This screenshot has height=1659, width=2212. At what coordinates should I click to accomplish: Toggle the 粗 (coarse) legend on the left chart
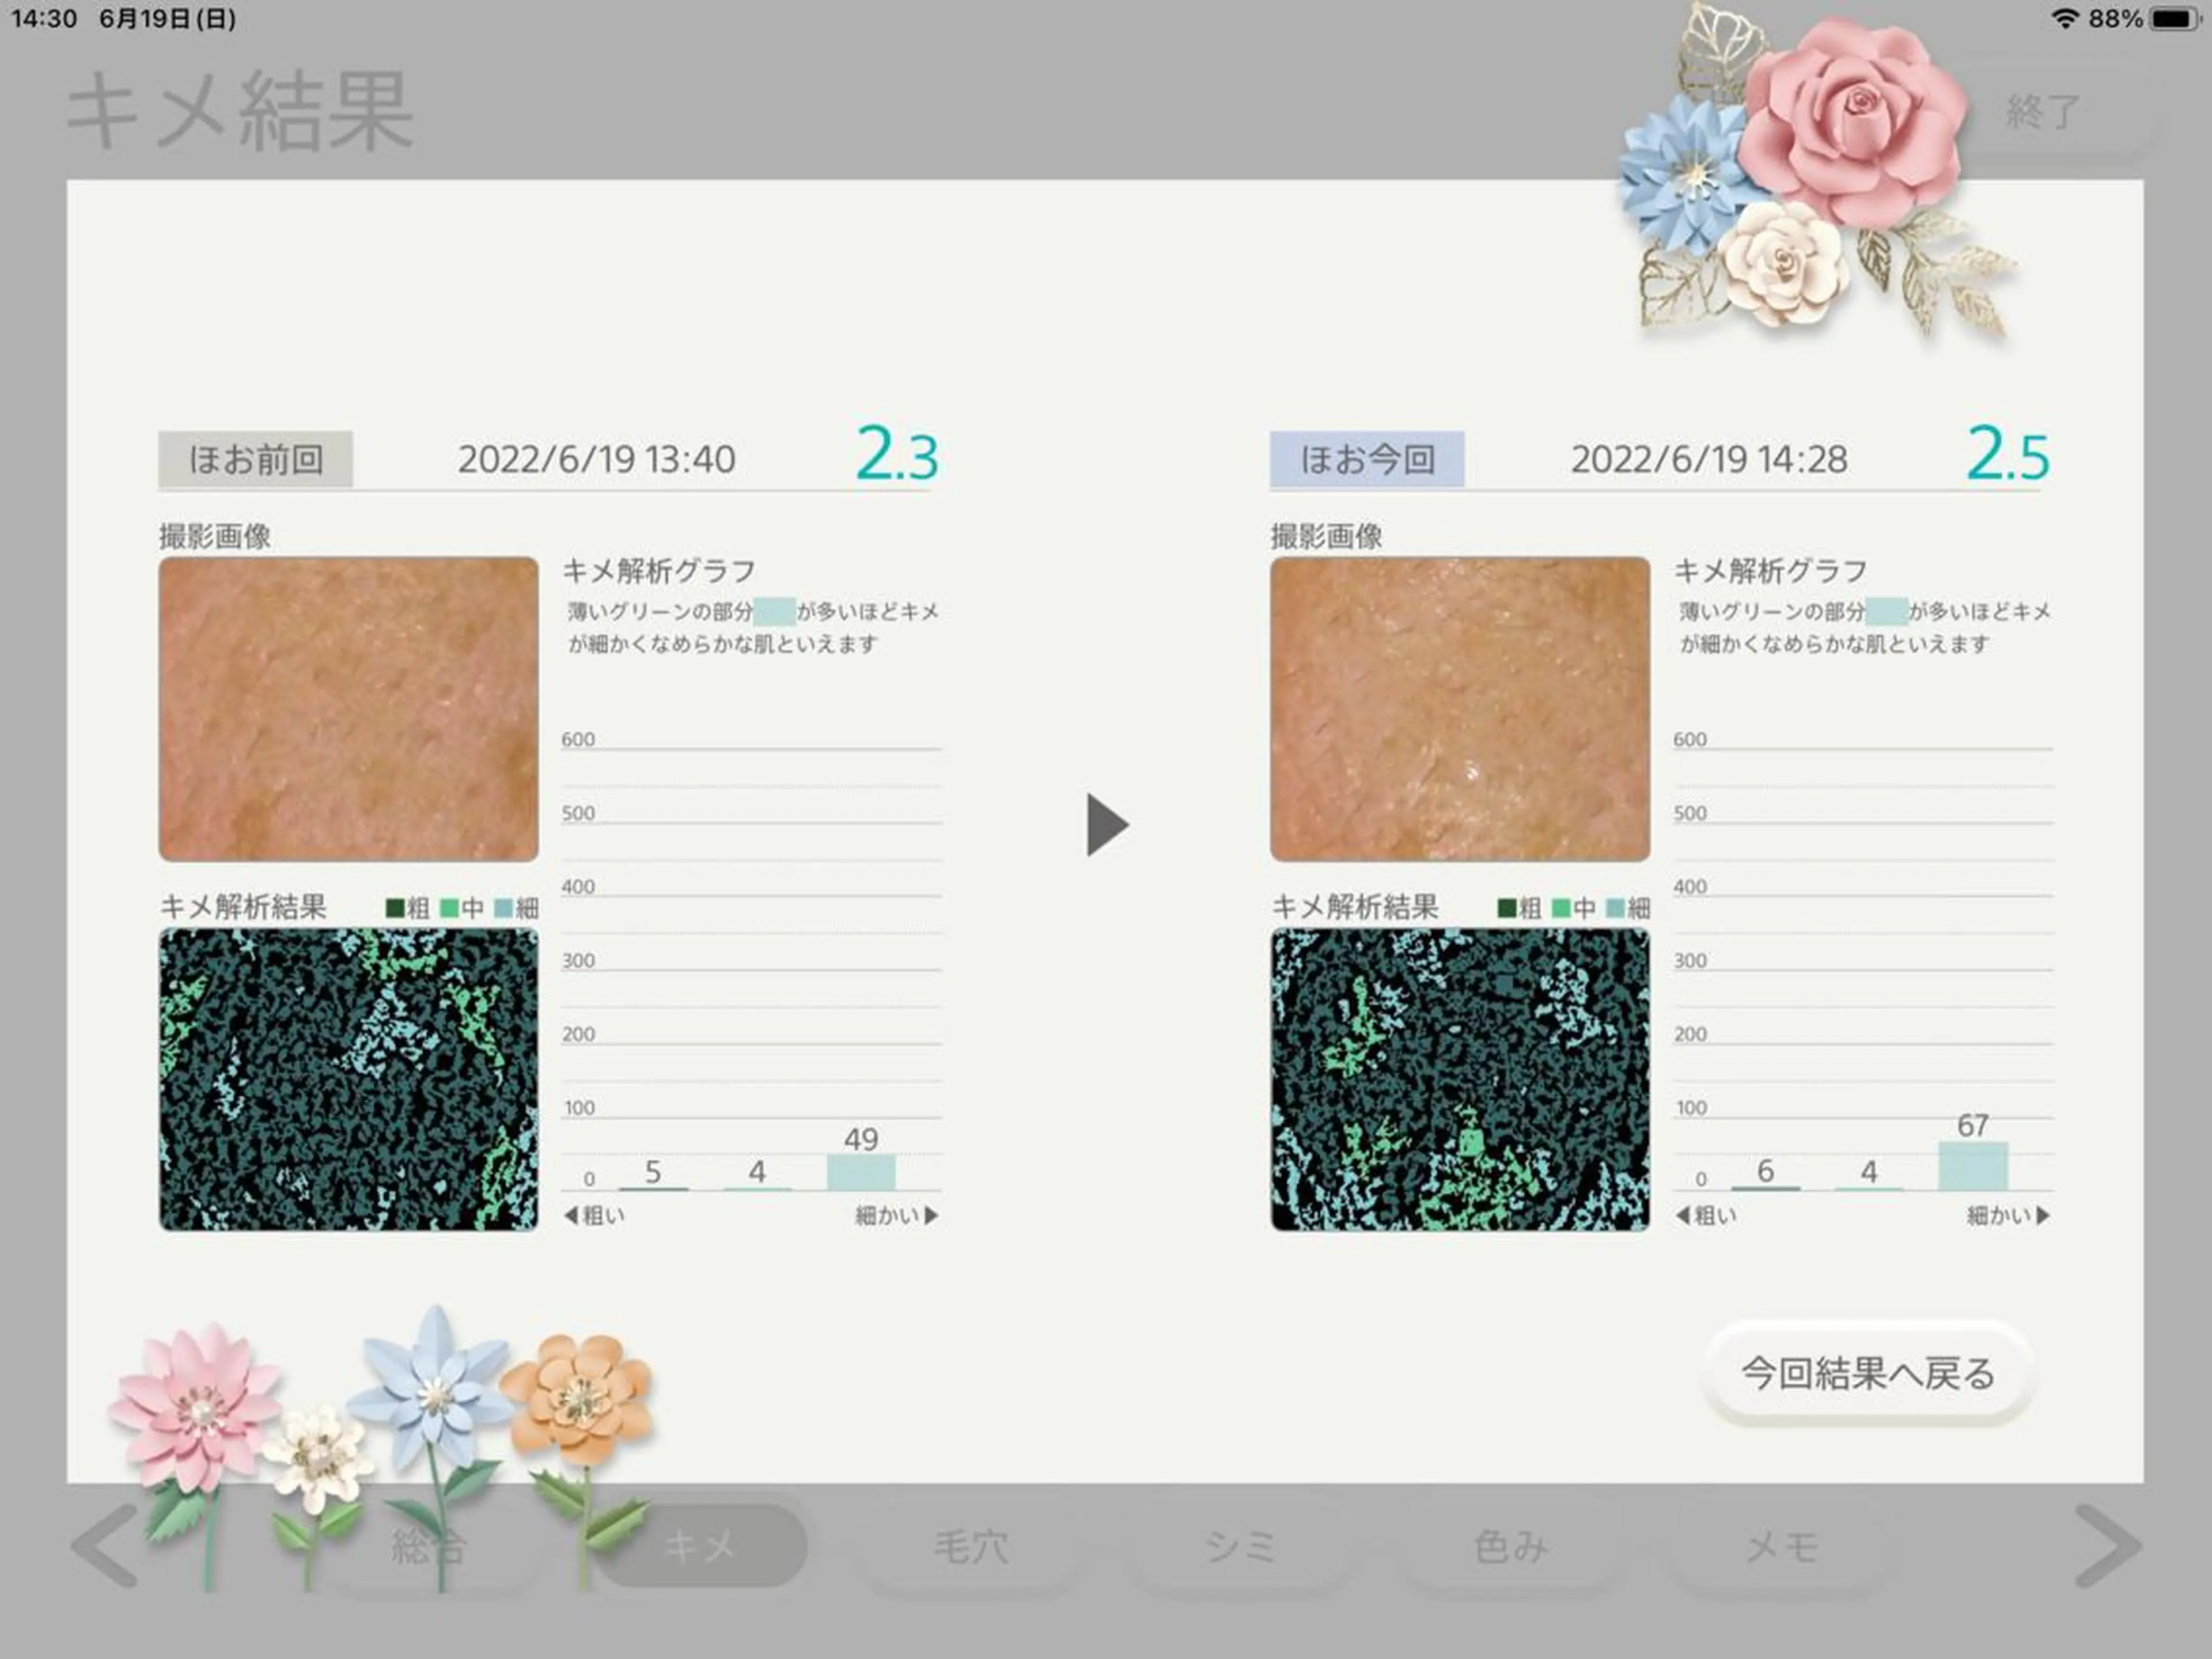click(404, 908)
